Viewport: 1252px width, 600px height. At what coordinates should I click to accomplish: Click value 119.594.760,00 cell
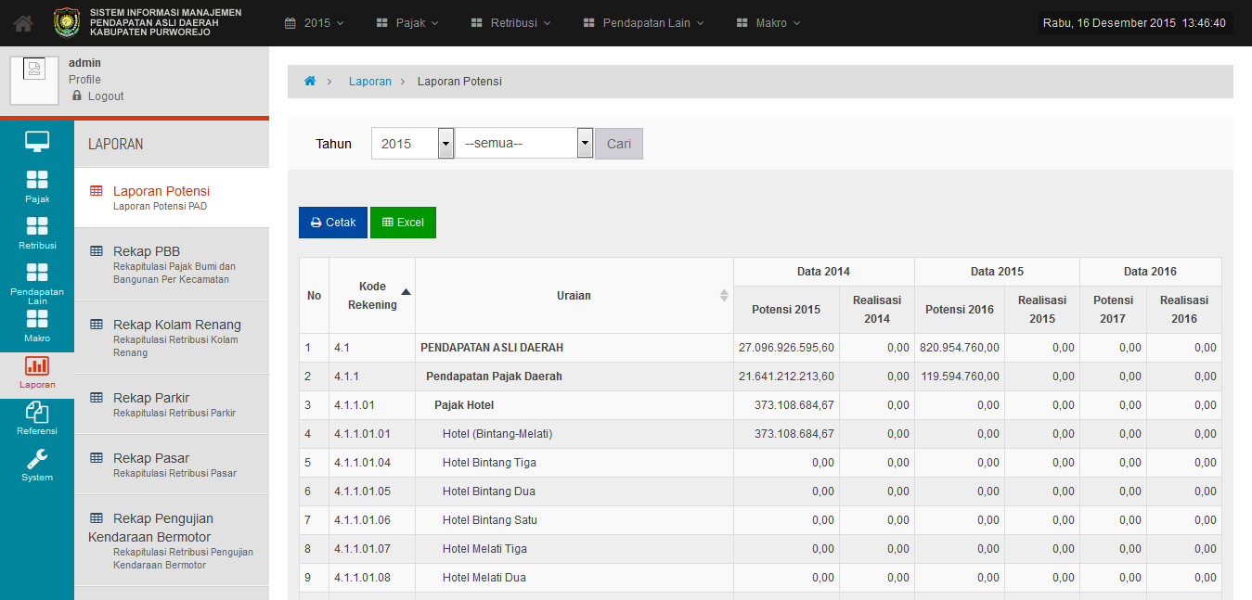tap(960, 377)
